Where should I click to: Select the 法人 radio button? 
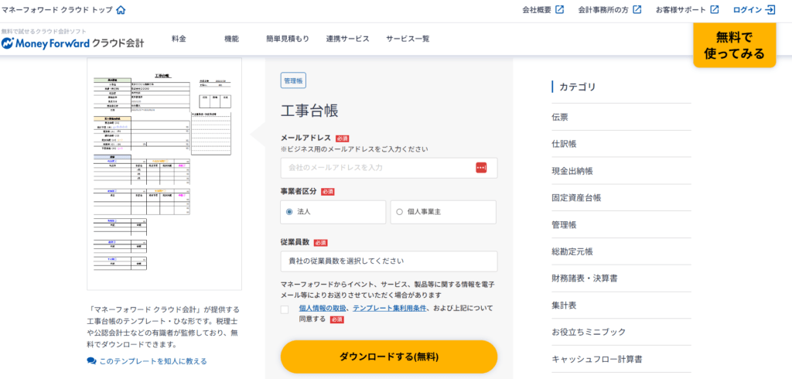pos(289,211)
